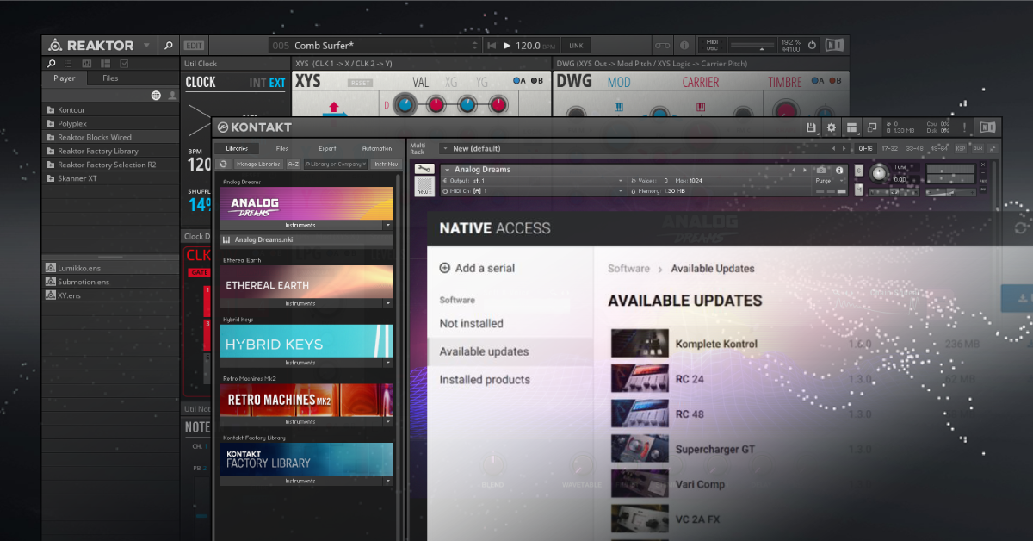Click the globe icon in Reaktor browser

click(156, 96)
